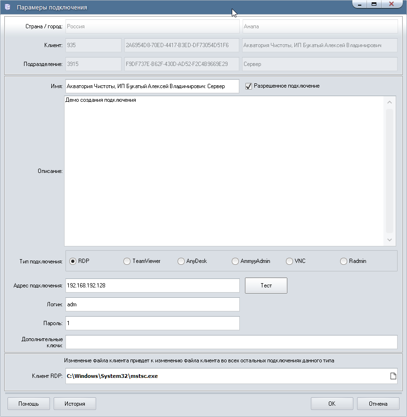Click the Имя connection name field

152,86
